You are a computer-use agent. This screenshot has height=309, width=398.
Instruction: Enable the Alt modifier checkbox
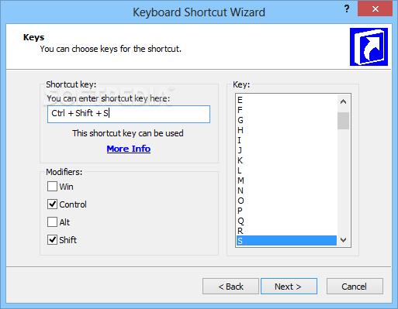click(52, 221)
